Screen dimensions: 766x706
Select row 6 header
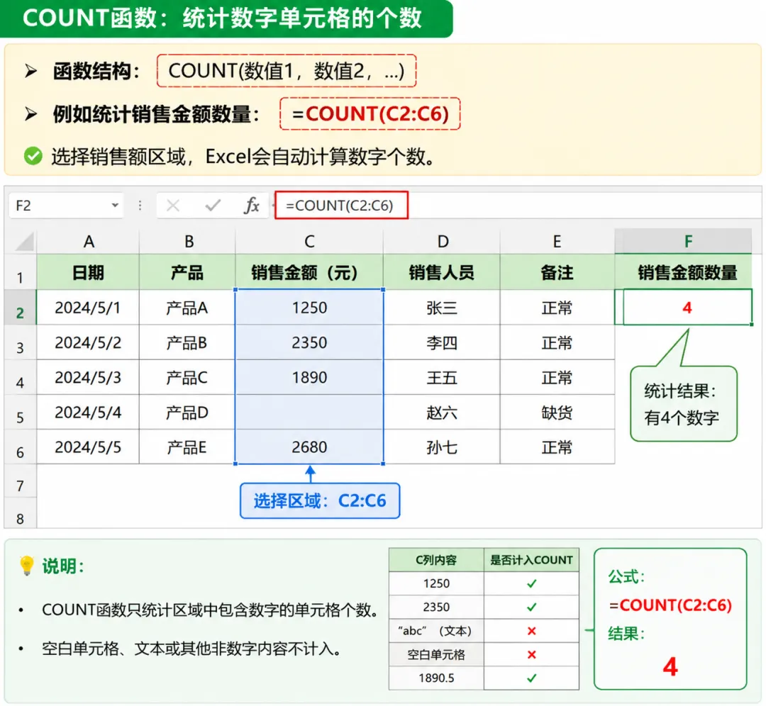click(x=20, y=447)
